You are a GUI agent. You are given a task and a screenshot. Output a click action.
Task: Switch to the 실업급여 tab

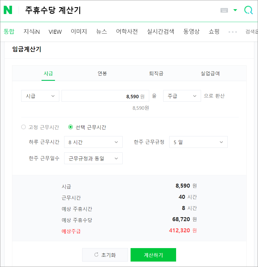[x=210, y=73]
